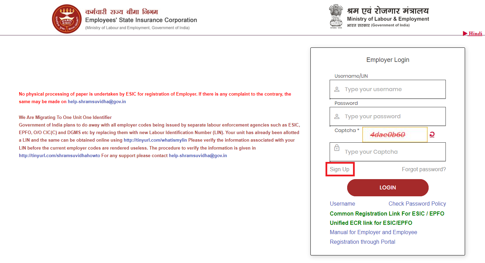Click the user icon in username field
This screenshot has width=485, height=263.
tap(337, 89)
